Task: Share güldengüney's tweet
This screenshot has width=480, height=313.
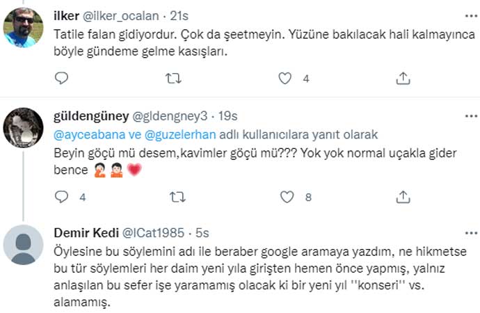Action: pos(403,198)
